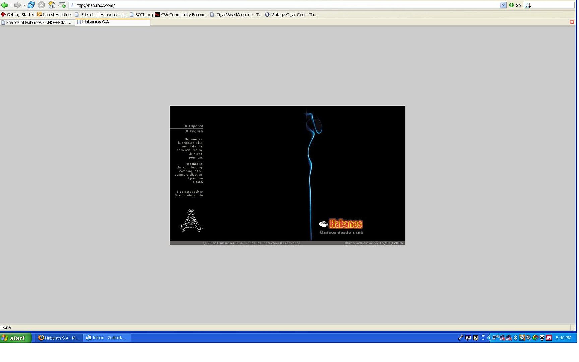Open the Windows Start menu
579x362 pixels.
pyautogui.click(x=16, y=338)
